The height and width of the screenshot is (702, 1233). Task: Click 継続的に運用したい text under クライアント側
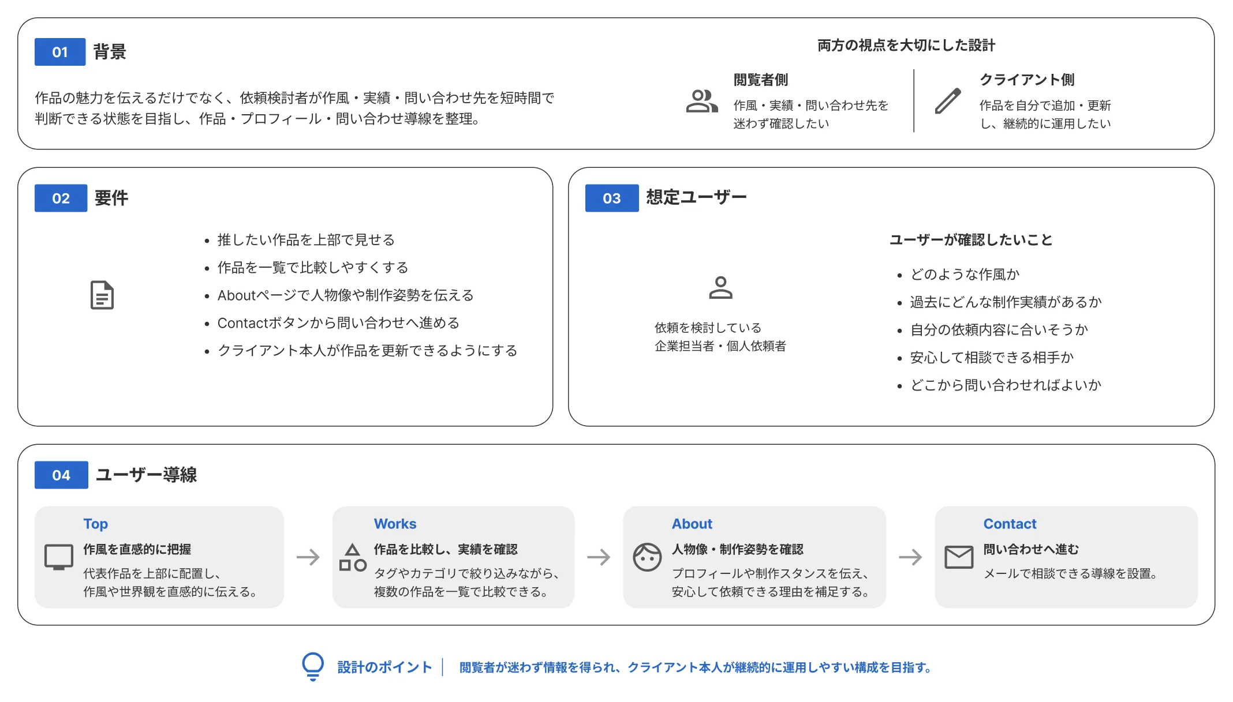click(1057, 123)
